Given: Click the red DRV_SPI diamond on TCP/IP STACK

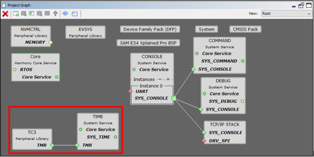Looking at the screenshot, I should (204, 141).
